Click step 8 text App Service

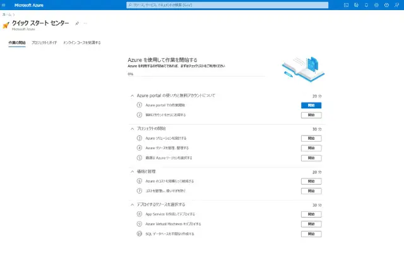pyautogui.click(x=170, y=214)
